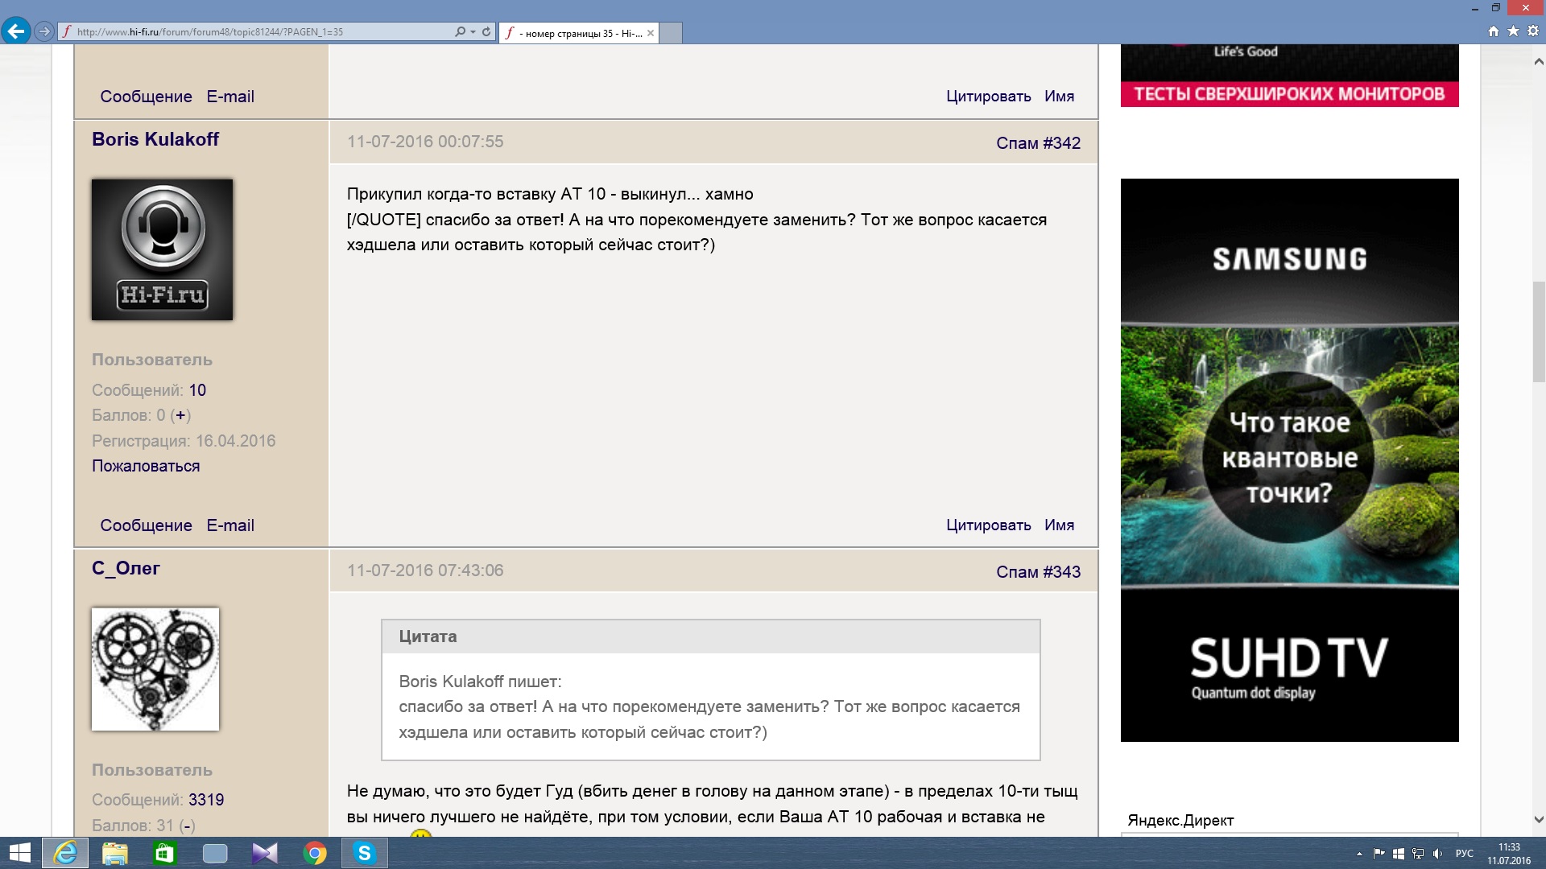Click the Skype taskbar icon

coord(365,853)
